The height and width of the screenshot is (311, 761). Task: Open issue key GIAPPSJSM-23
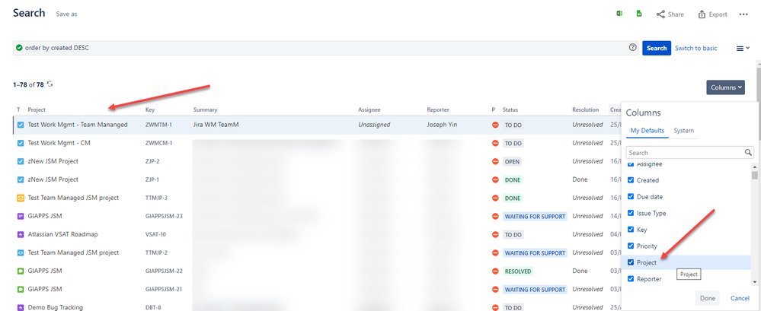[x=164, y=216]
